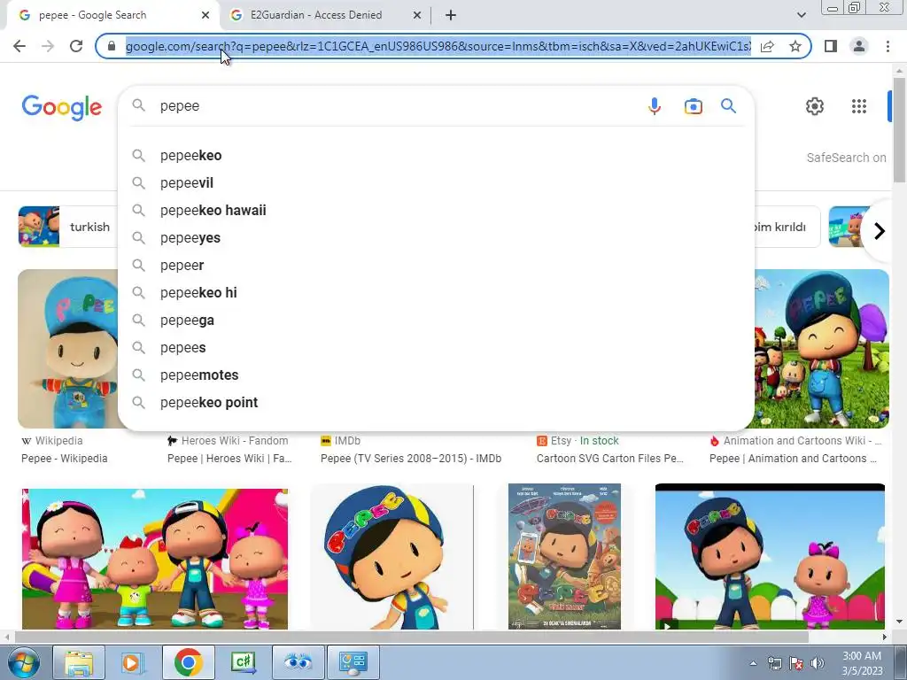Open Google quick settings gear
The width and height of the screenshot is (907, 680).
[815, 106]
